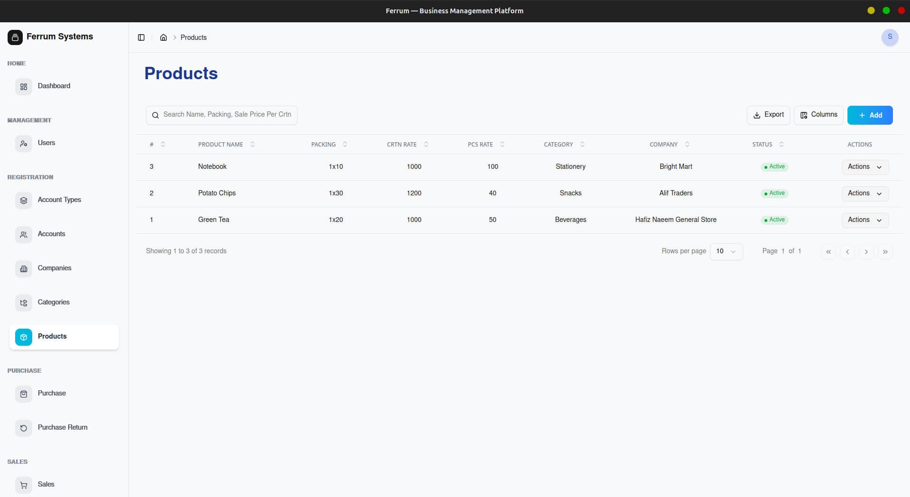
Task: Click the Ferrum Systems logo icon
Action: pos(15,37)
